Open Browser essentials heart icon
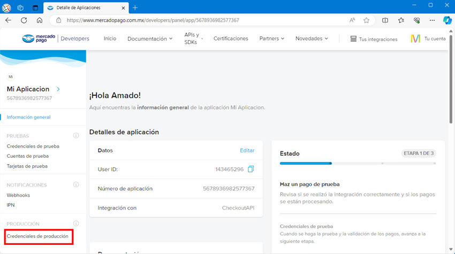This screenshot has height=254, width=455. (416, 20)
